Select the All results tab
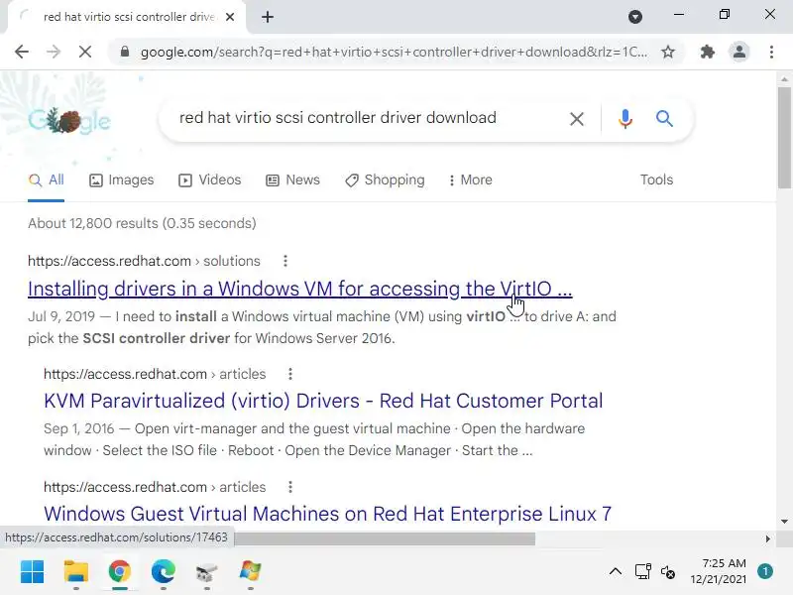The width and height of the screenshot is (793, 595). point(46,180)
